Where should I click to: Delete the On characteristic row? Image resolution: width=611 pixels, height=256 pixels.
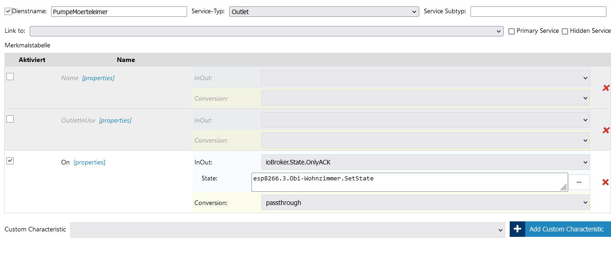pos(606,182)
